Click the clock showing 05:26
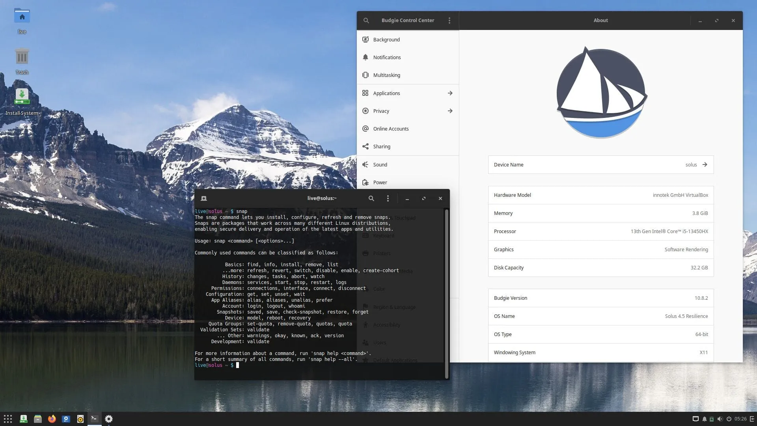This screenshot has width=757, height=426. (x=740, y=419)
